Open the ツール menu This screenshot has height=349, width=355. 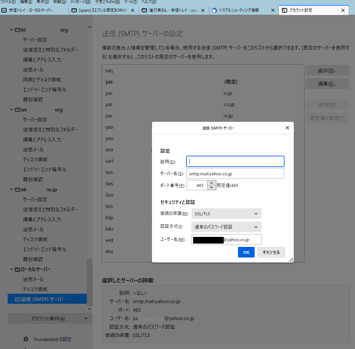[131, 2]
